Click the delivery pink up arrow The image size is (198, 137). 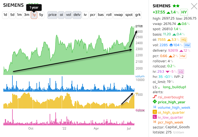click(x=181, y=51)
